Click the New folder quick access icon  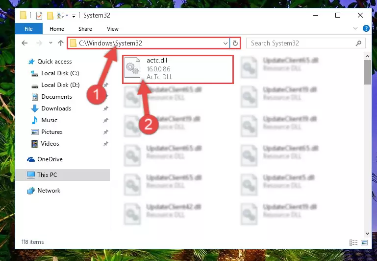[50, 16]
